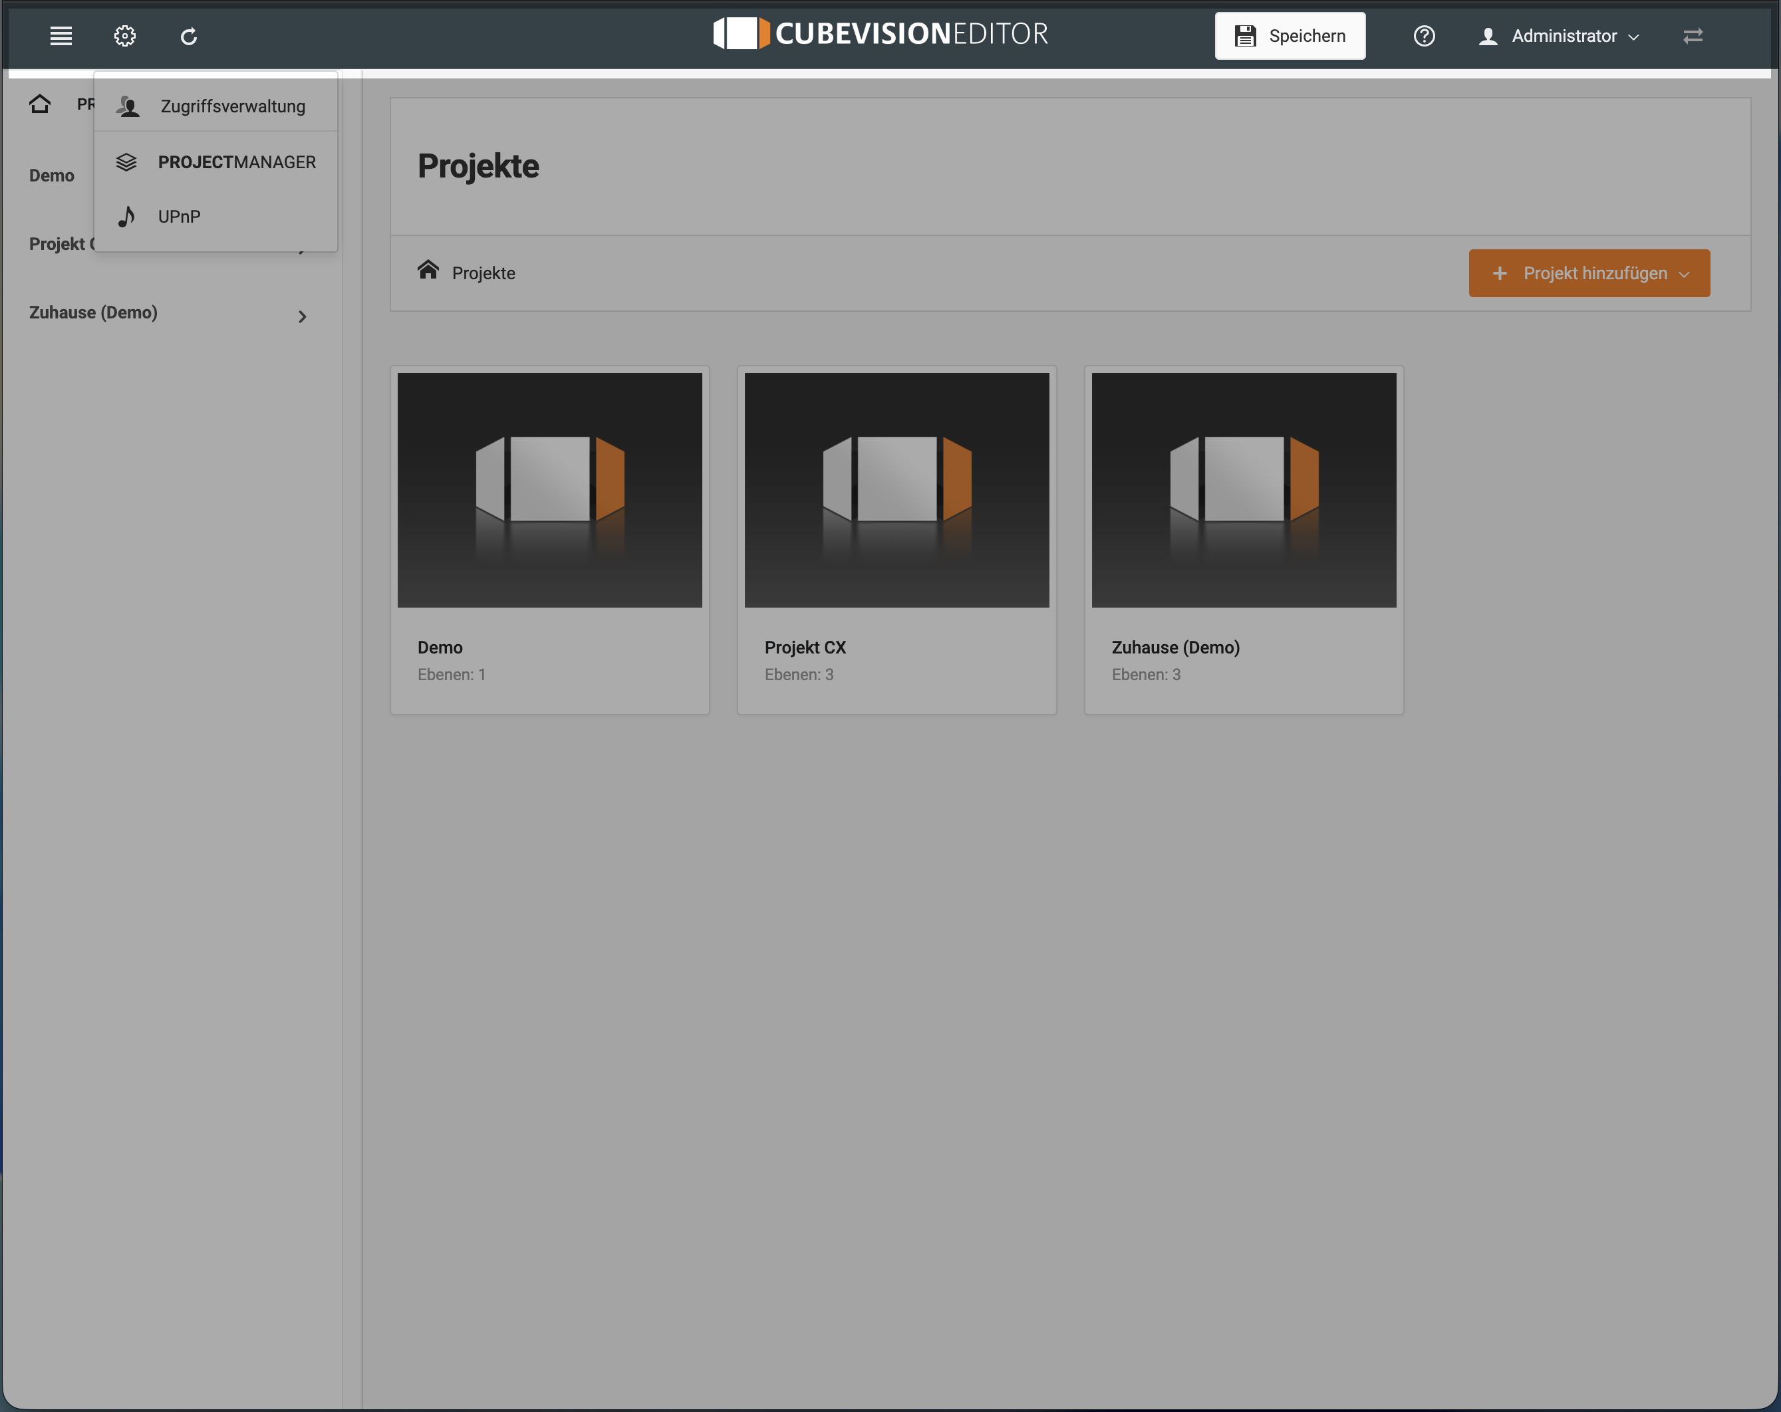
Task: Click Zuhause (Demo) card title
Action: coord(1176,647)
